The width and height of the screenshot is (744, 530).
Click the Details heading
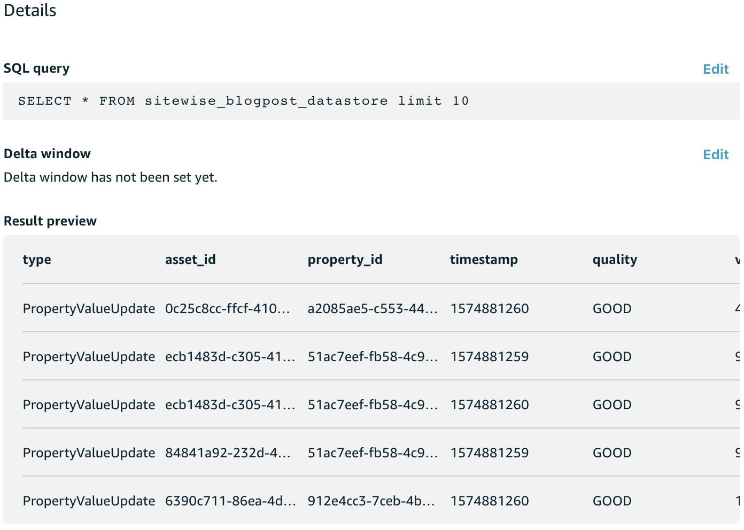coord(30,11)
